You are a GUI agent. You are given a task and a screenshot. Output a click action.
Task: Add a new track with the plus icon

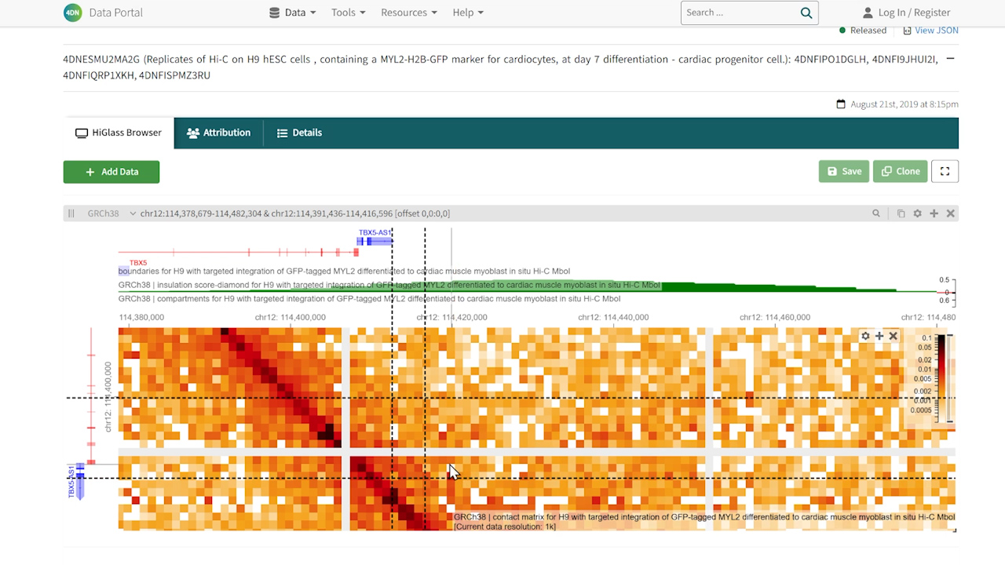pyautogui.click(x=934, y=213)
